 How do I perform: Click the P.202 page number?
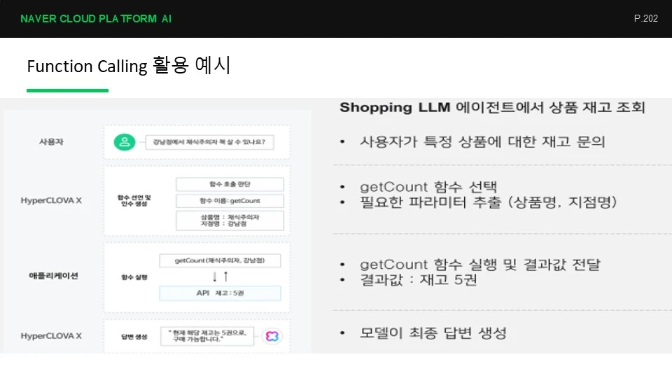[x=646, y=18]
